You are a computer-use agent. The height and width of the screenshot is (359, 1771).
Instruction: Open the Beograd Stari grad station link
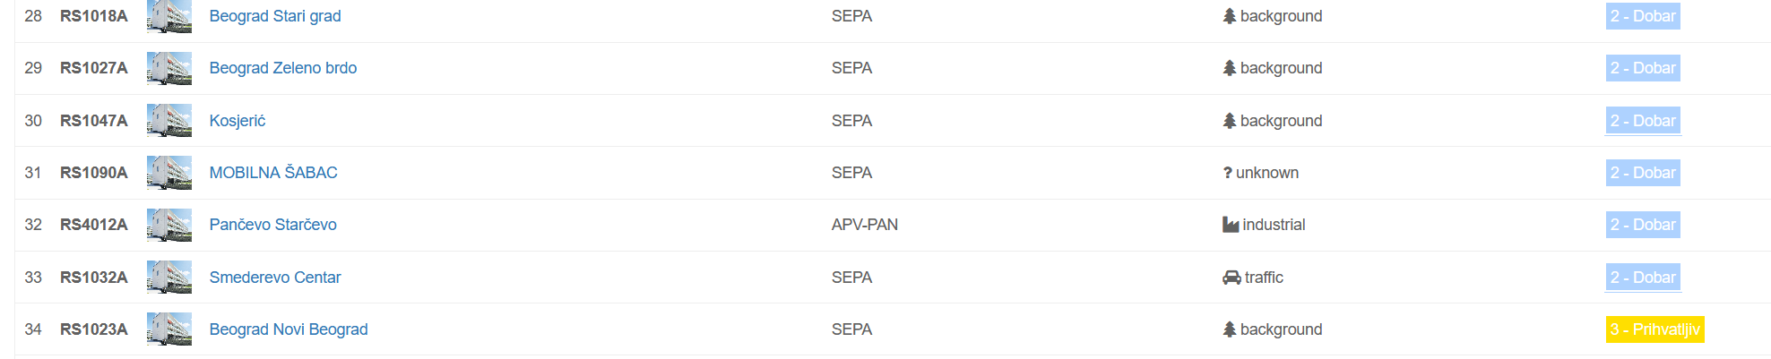274,16
